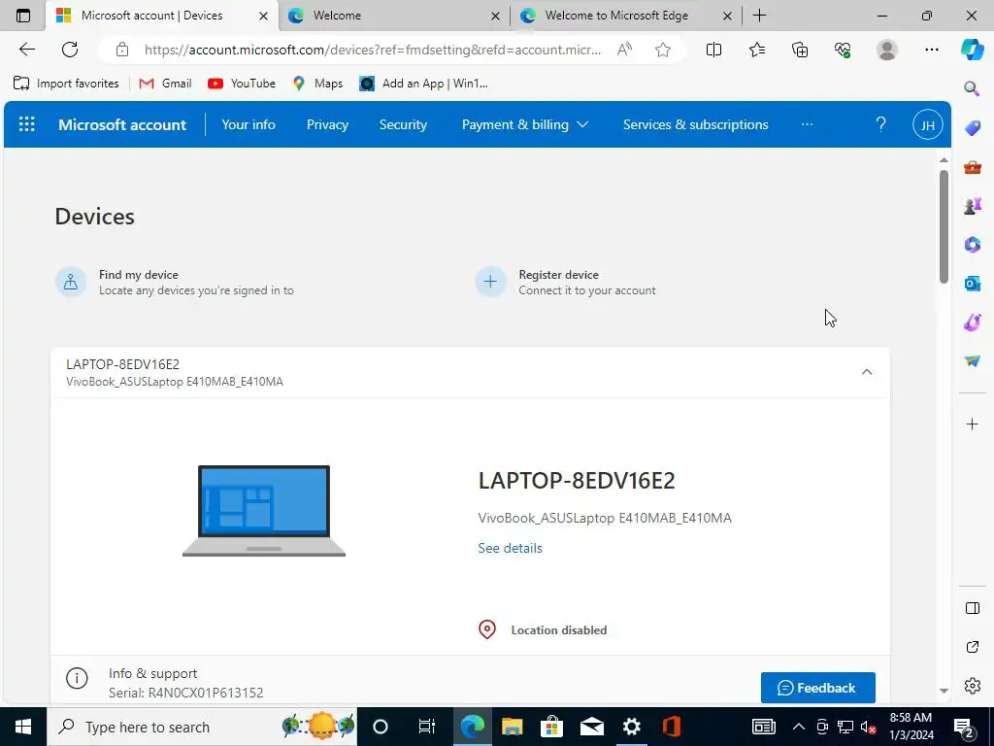The width and height of the screenshot is (994, 746).
Task: Open Services & subscriptions
Action: point(695,124)
